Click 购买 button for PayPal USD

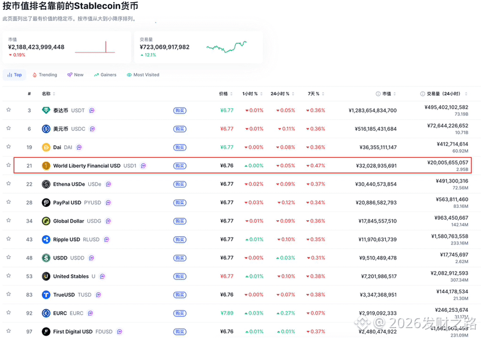(x=180, y=203)
